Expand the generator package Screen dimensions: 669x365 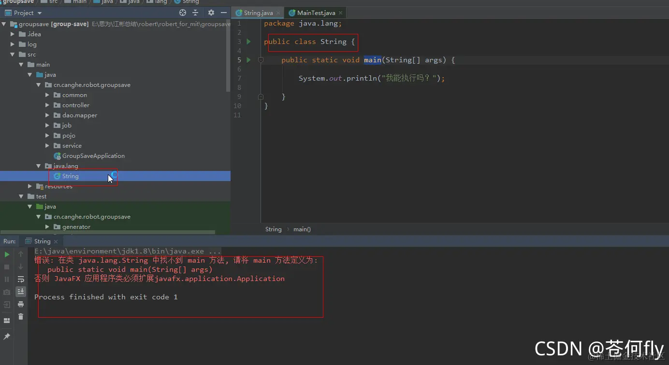click(47, 227)
